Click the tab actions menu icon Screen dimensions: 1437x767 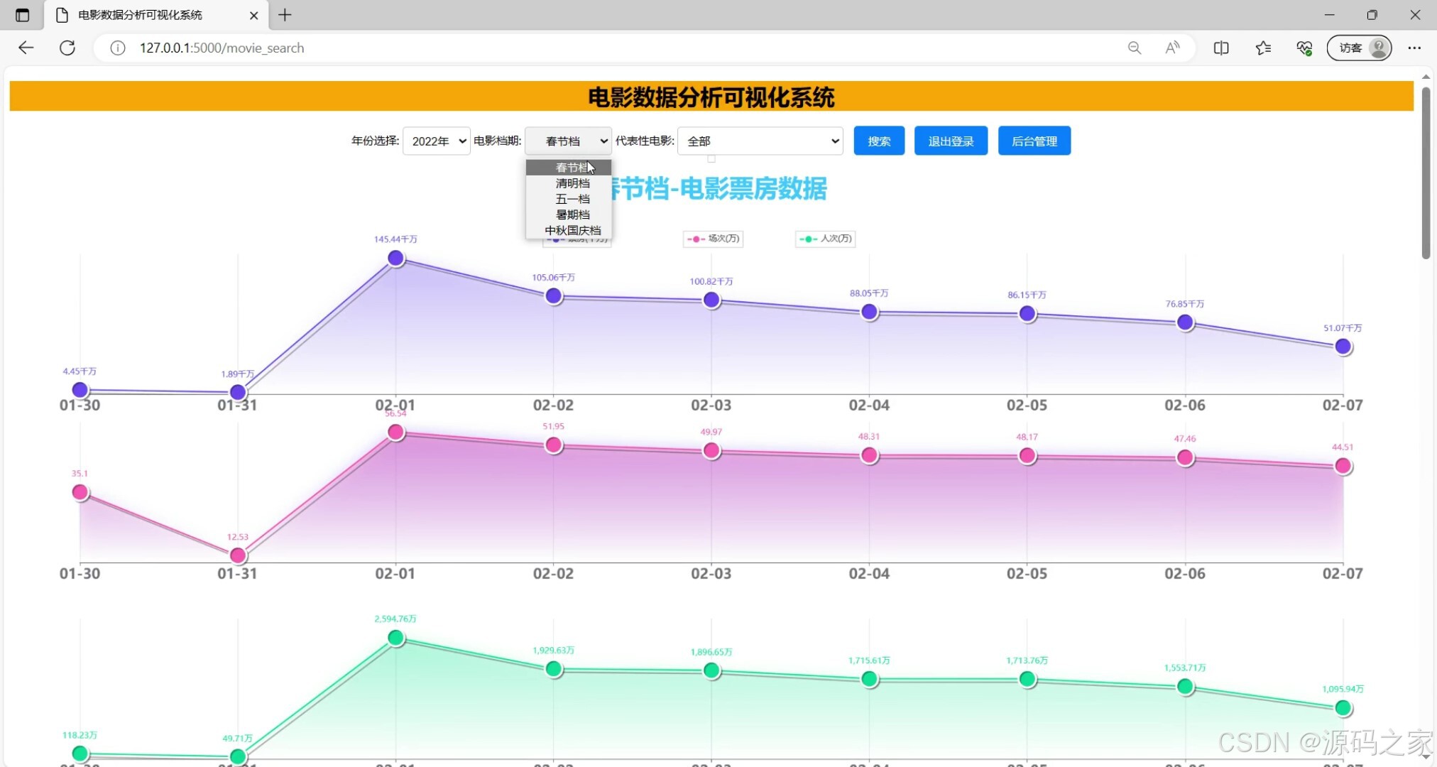[22, 15]
